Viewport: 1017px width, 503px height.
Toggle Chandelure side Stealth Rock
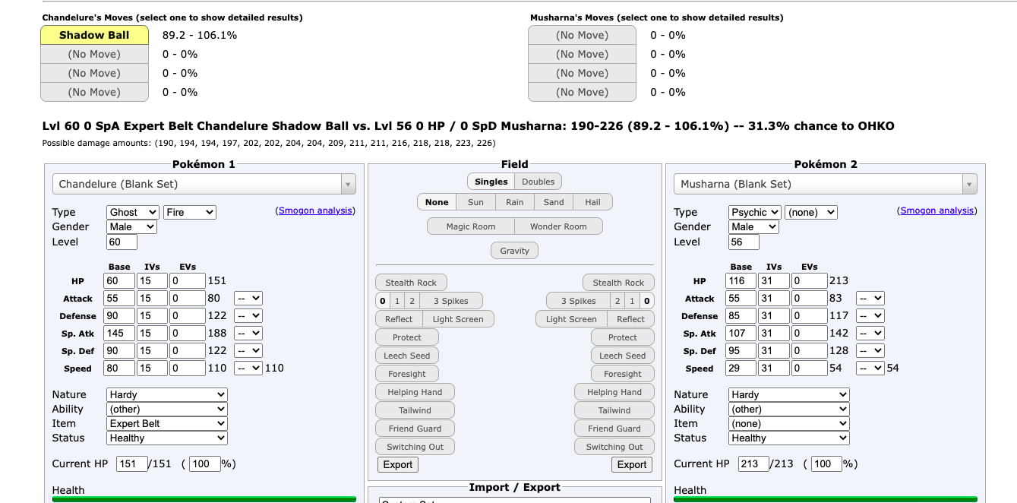coord(411,283)
